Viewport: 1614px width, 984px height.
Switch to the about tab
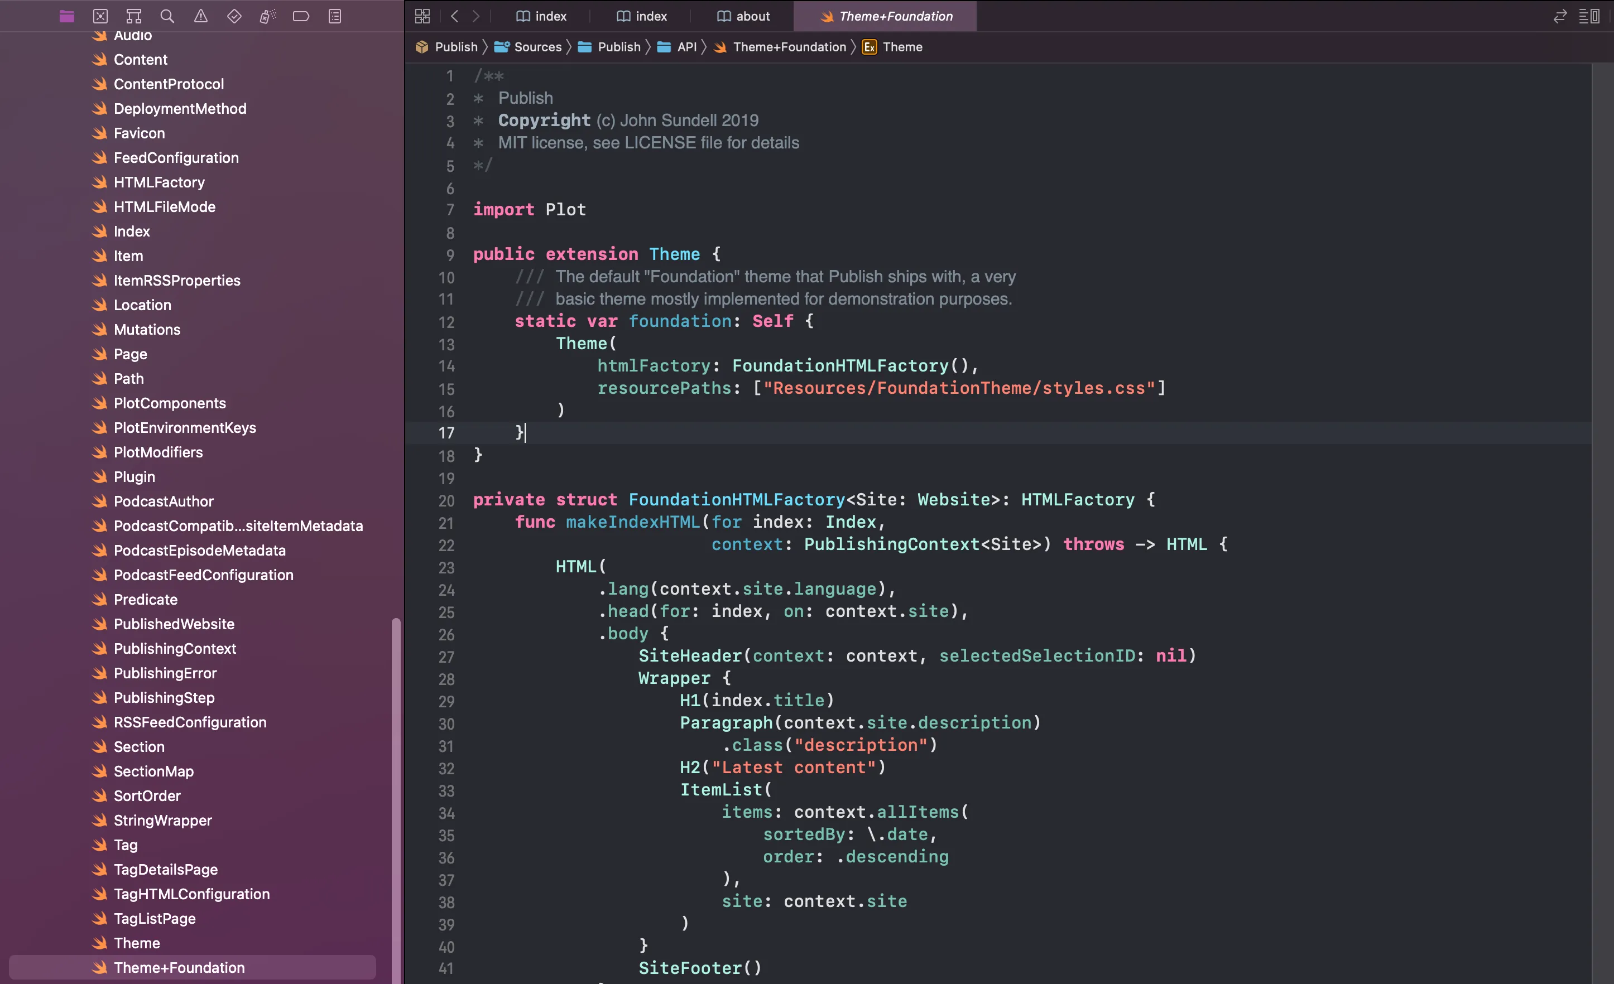[742, 16]
